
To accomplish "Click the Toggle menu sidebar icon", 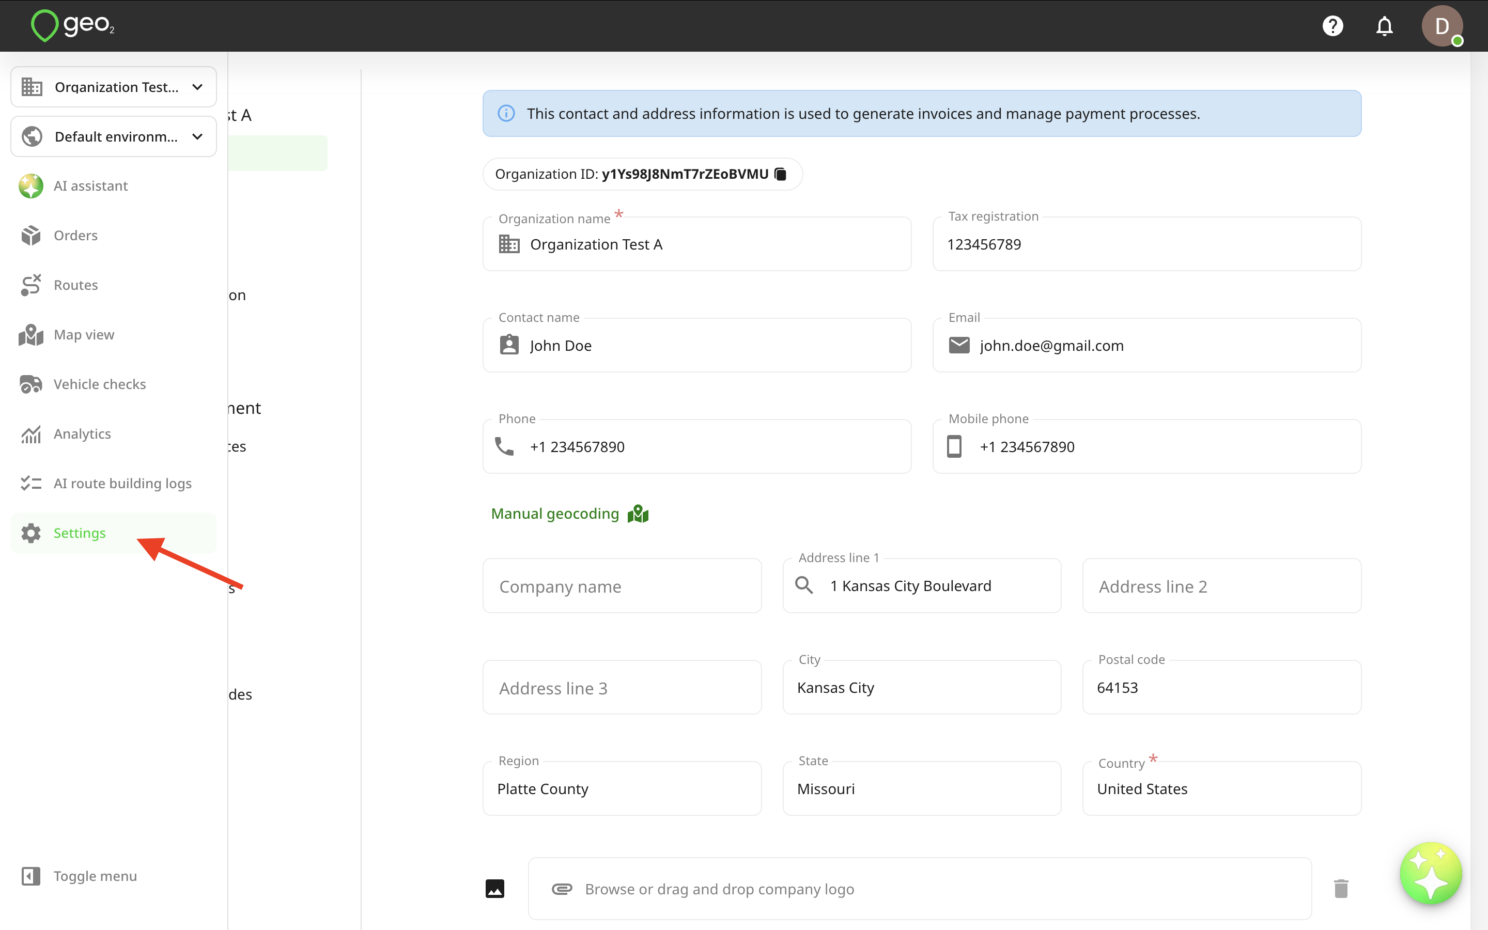I will click(31, 876).
